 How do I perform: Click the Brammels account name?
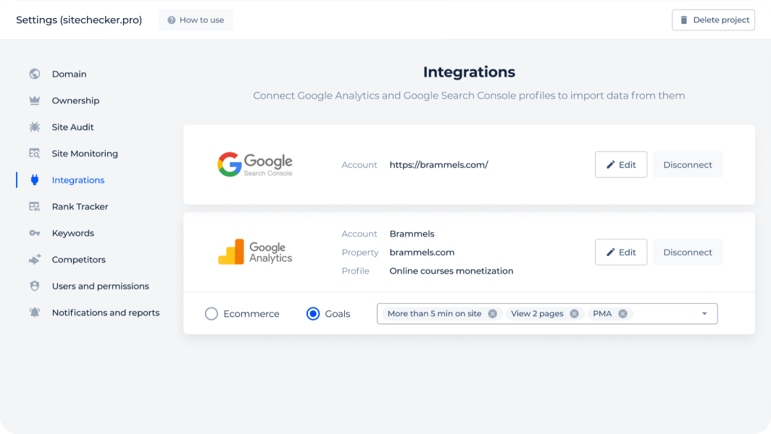[x=412, y=234]
